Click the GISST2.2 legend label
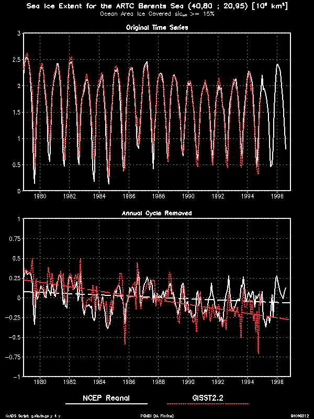This screenshot has width=314, height=419. (208, 398)
